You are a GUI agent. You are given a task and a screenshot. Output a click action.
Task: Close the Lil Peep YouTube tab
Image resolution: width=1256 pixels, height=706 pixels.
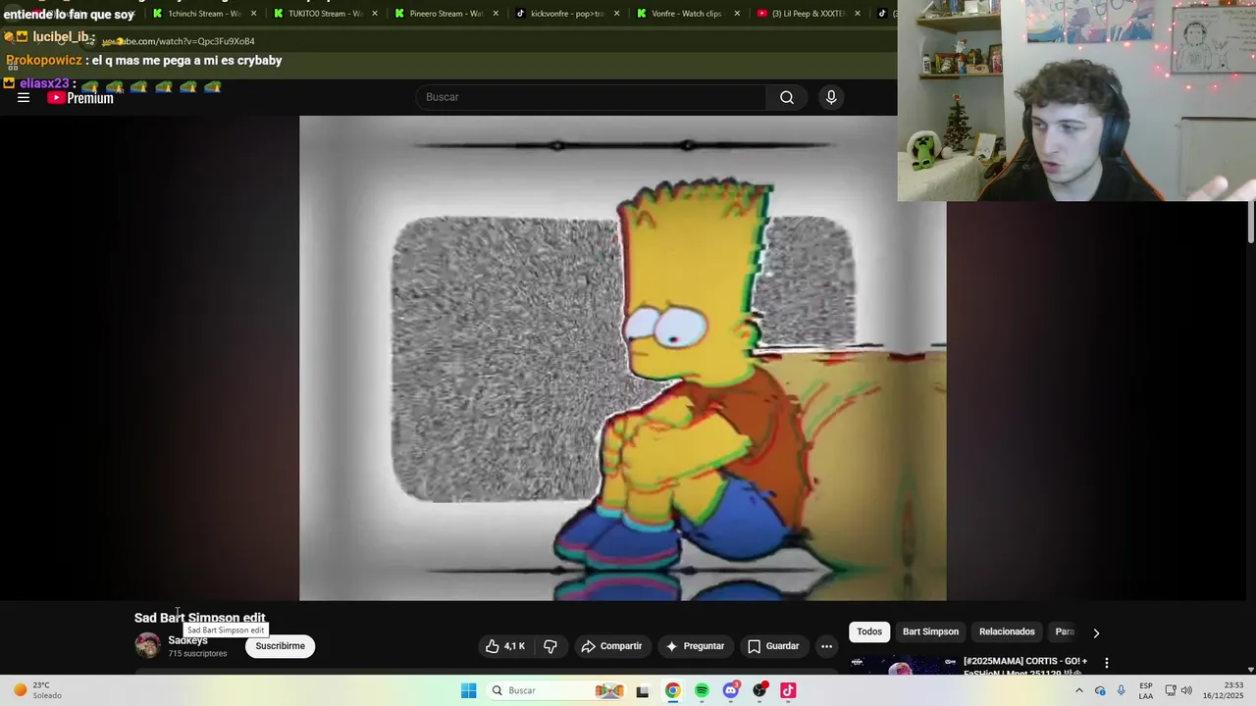coord(858,14)
